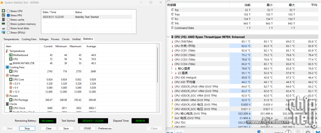321x133 pixels.
Task: Click the Stress CPU chip icon
Action: (4, 11)
